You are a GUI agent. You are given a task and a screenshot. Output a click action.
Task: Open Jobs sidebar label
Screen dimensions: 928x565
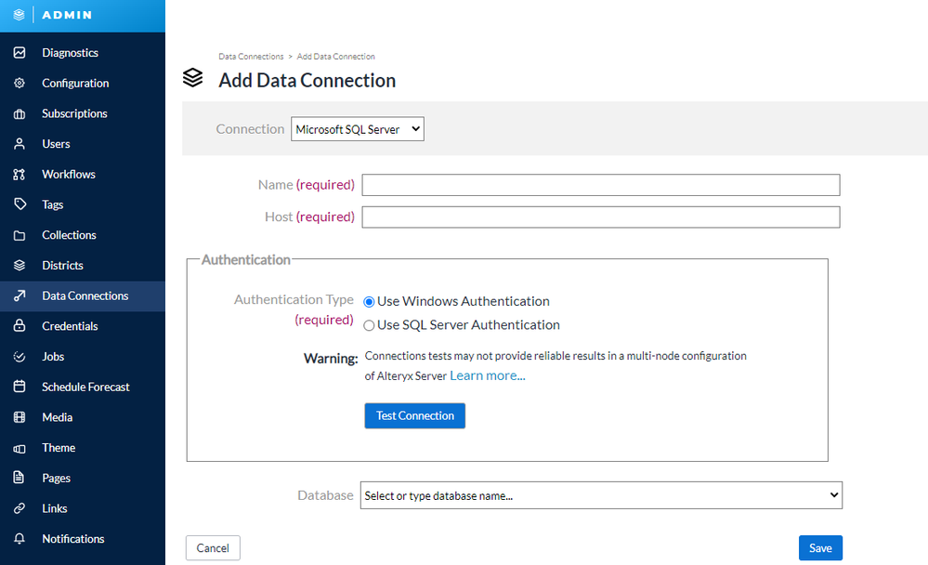[53, 357]
